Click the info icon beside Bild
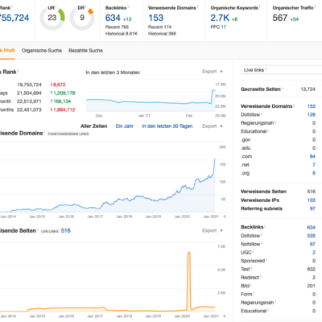 click(251, 284)
